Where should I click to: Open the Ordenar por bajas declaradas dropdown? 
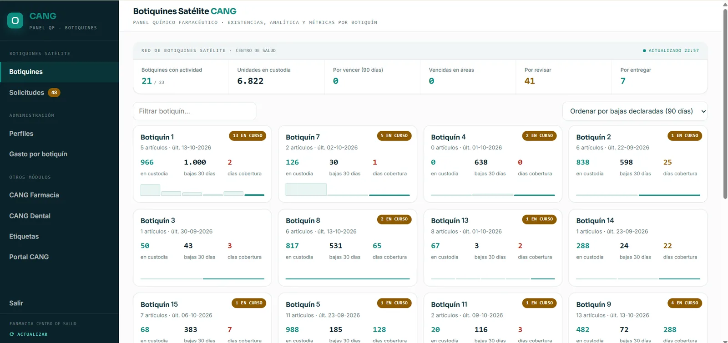tap(635, 111)
